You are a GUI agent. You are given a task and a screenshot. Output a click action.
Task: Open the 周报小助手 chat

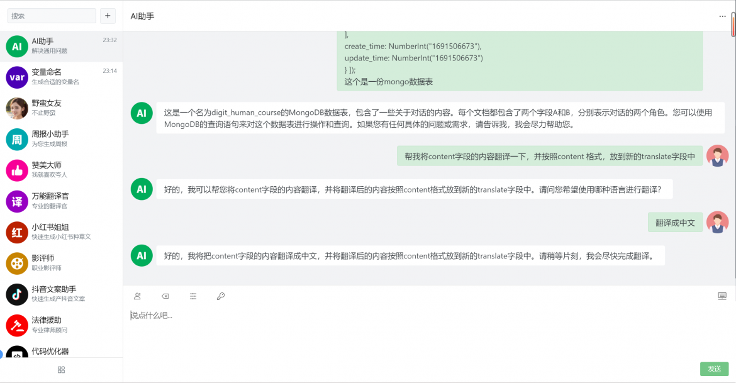[61, 139]
